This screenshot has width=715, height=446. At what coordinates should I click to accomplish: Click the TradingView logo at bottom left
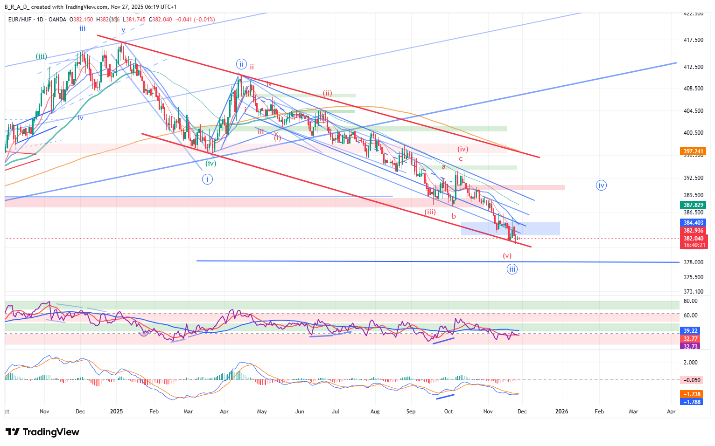tap(42, 432)
